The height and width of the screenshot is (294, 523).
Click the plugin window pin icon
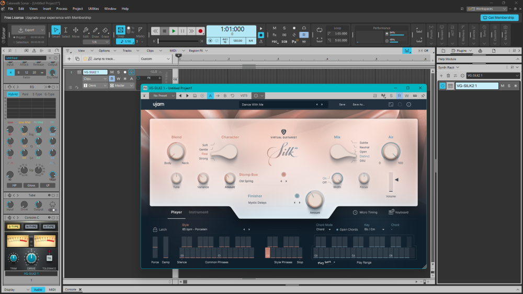[423, 96]
